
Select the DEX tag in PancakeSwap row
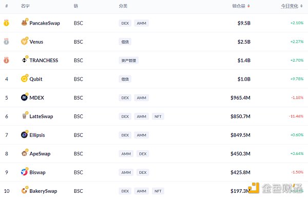[125, 23]
